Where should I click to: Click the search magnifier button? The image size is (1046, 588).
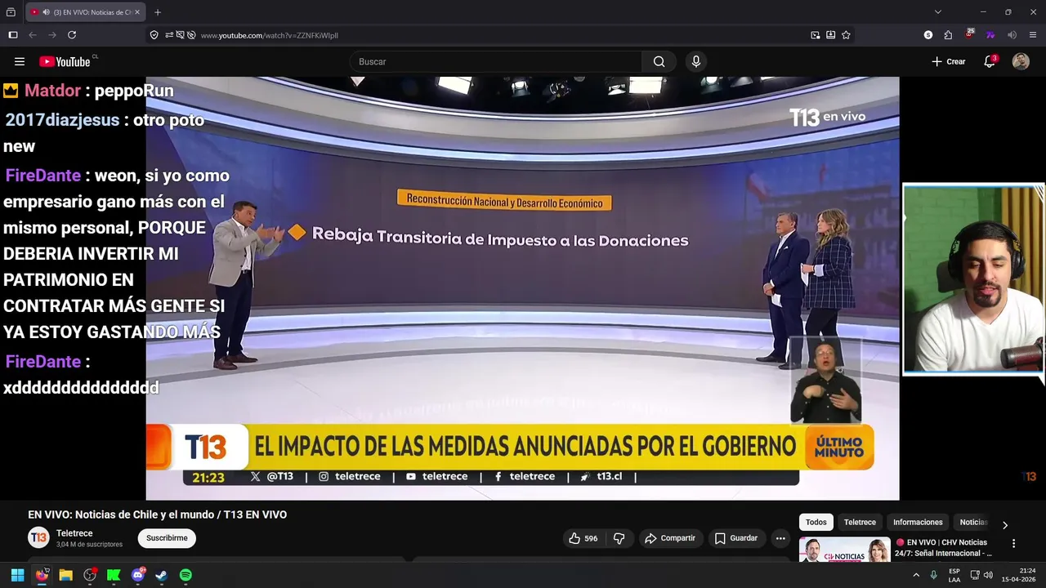coord(659,61)
